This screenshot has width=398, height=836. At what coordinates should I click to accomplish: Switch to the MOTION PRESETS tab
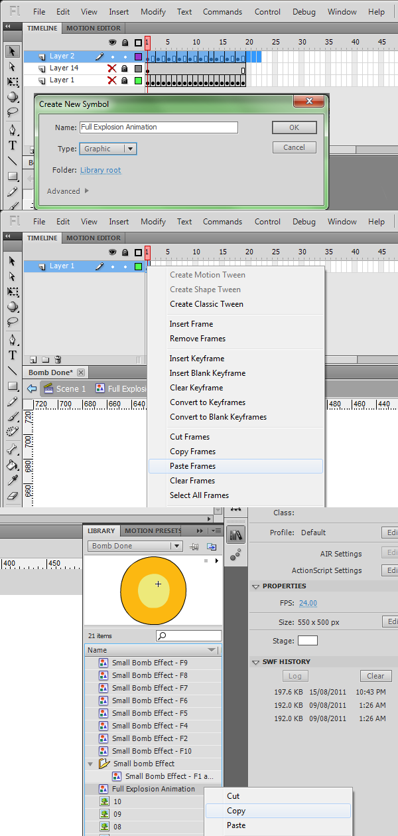click(x=153, y=531)
